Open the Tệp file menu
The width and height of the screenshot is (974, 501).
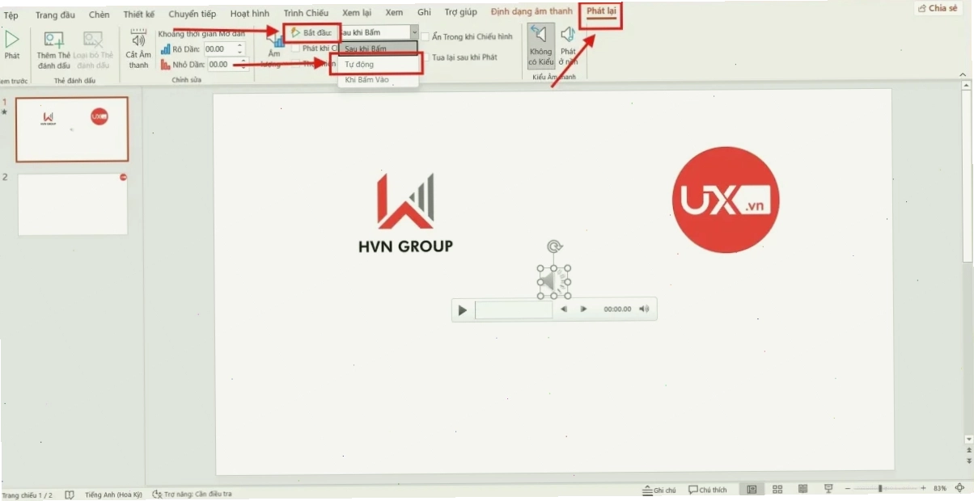11,15
